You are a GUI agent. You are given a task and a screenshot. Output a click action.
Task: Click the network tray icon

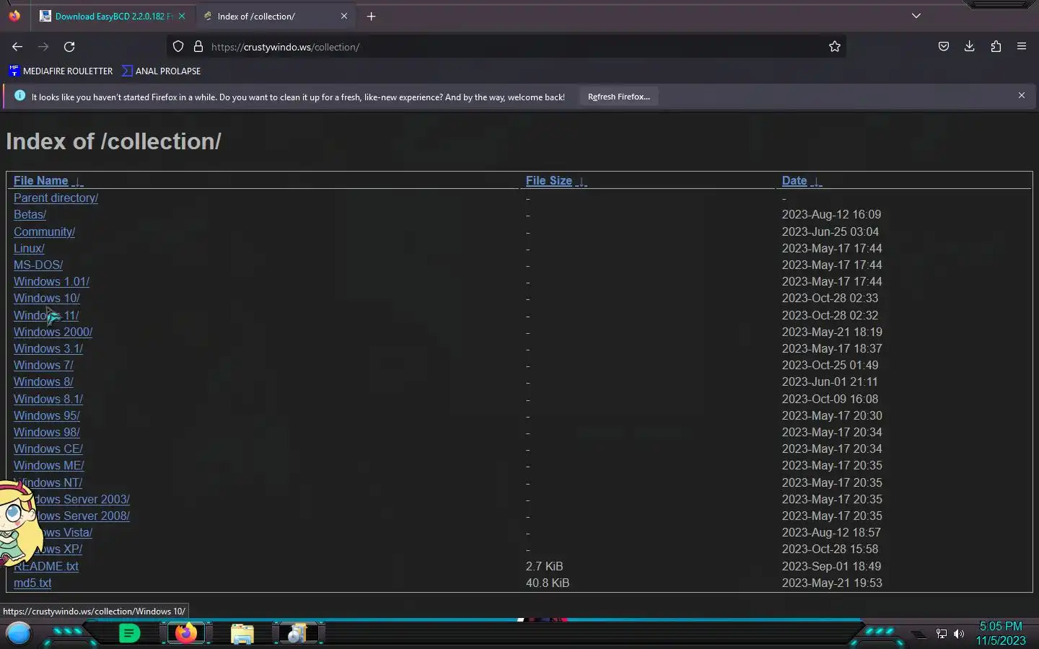(x=942, y=634)
